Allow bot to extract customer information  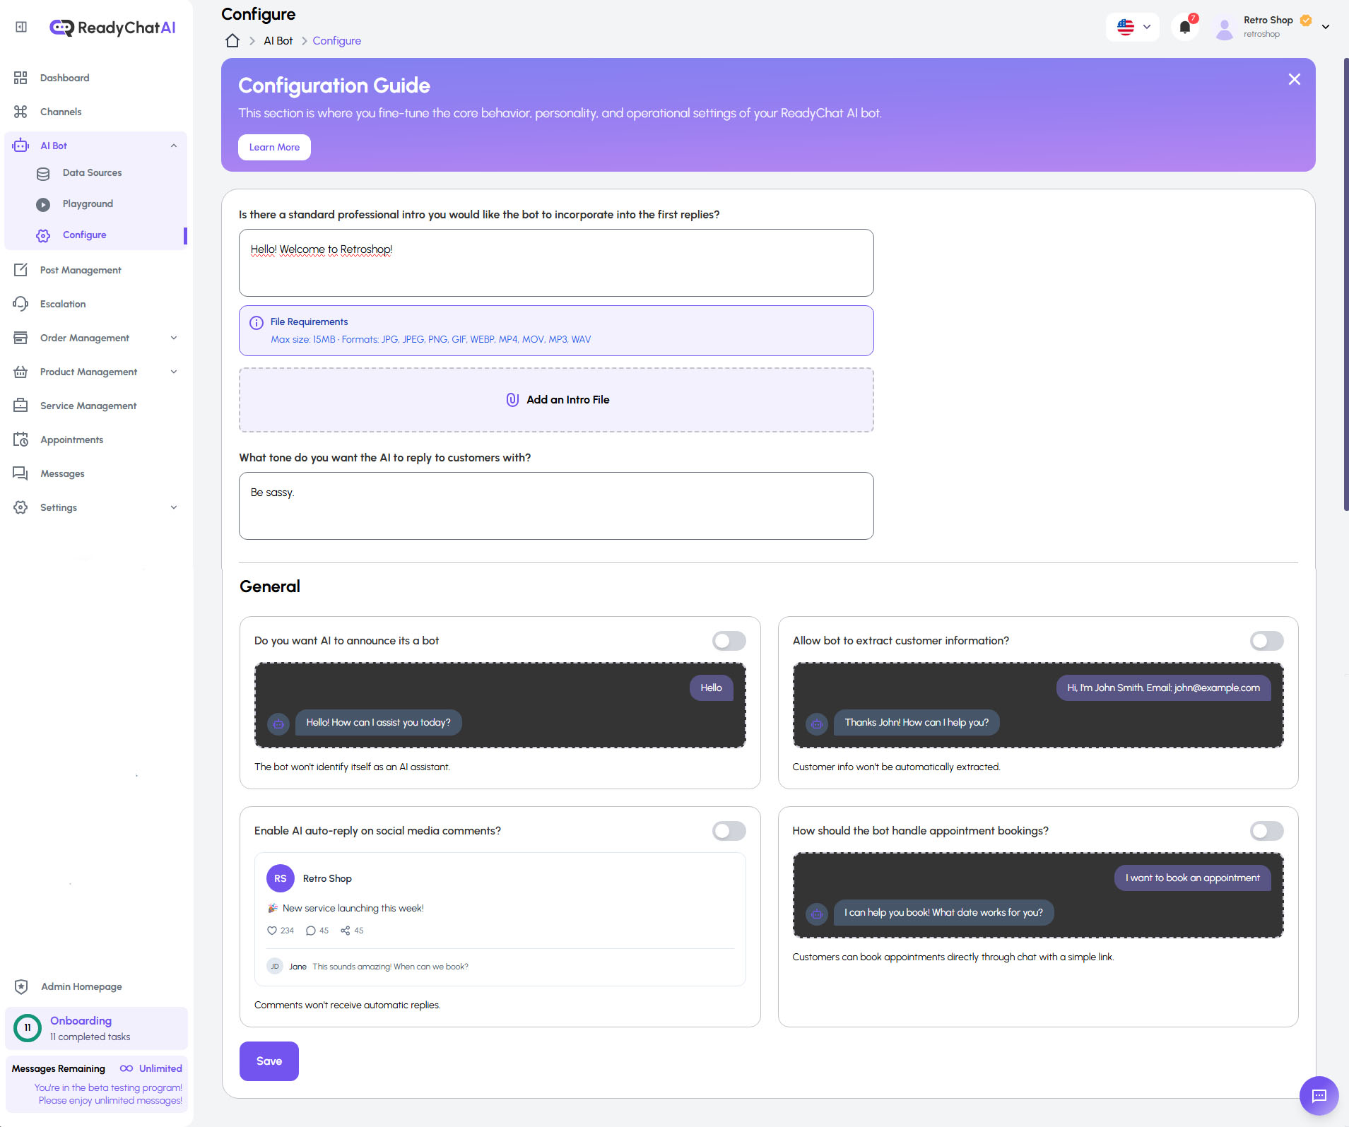click(x=1266, y=640)
